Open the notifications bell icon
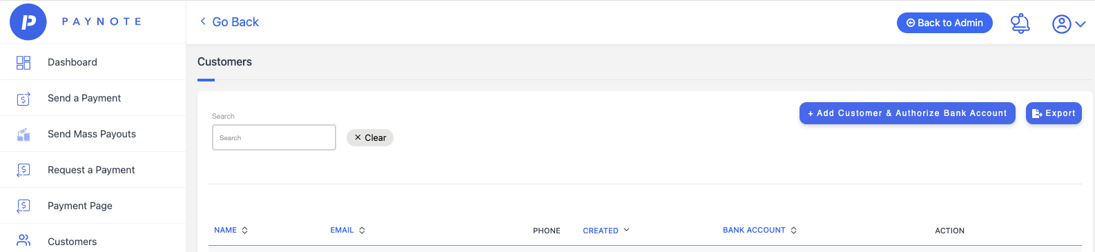Image resolution: width=1095 pixels, height=252 pixels. pyautogui.click(x=1020, y=23)
